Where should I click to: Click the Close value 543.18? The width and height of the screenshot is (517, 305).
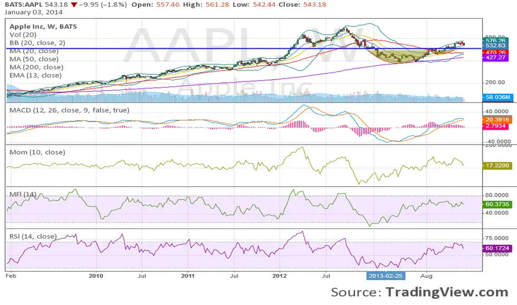(315, 4)
